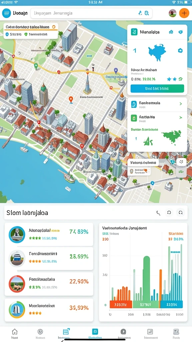The width and height of the screenshot is (192, 342).
Task: Switch to the highlighted teal bottom tab
Action: 95,333
